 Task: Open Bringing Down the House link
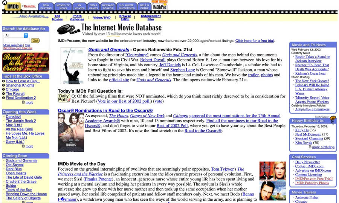pyautogui.click(x=26, y=194)
